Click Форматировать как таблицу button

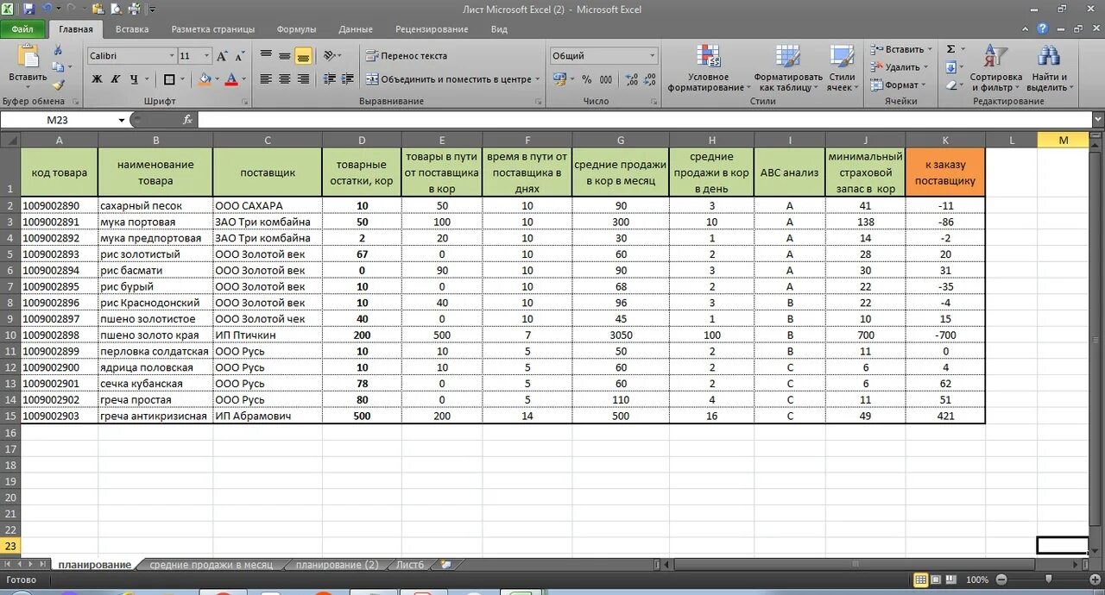pyautogui.click(x=787, y=69)
